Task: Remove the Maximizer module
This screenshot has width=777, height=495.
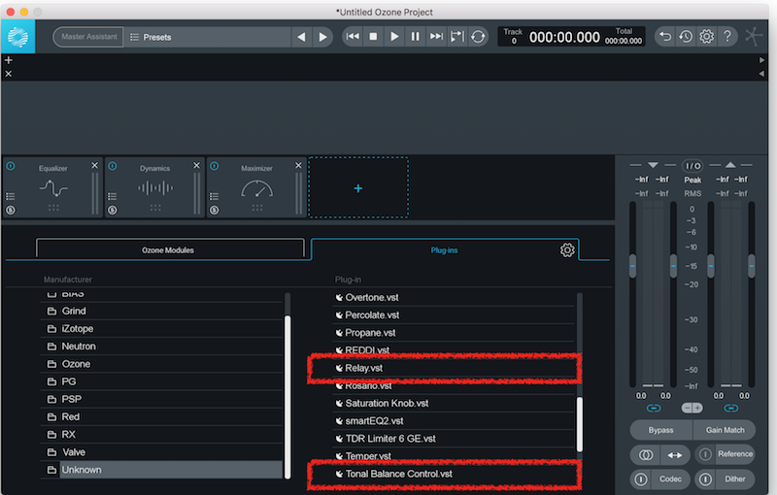Action: (x=298, y=165)
